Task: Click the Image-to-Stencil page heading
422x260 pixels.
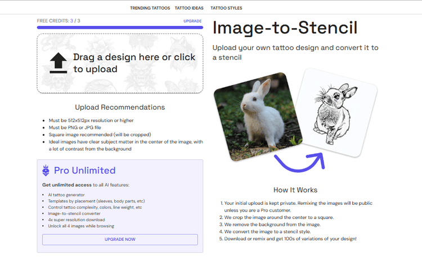Action: coord(285,28)
